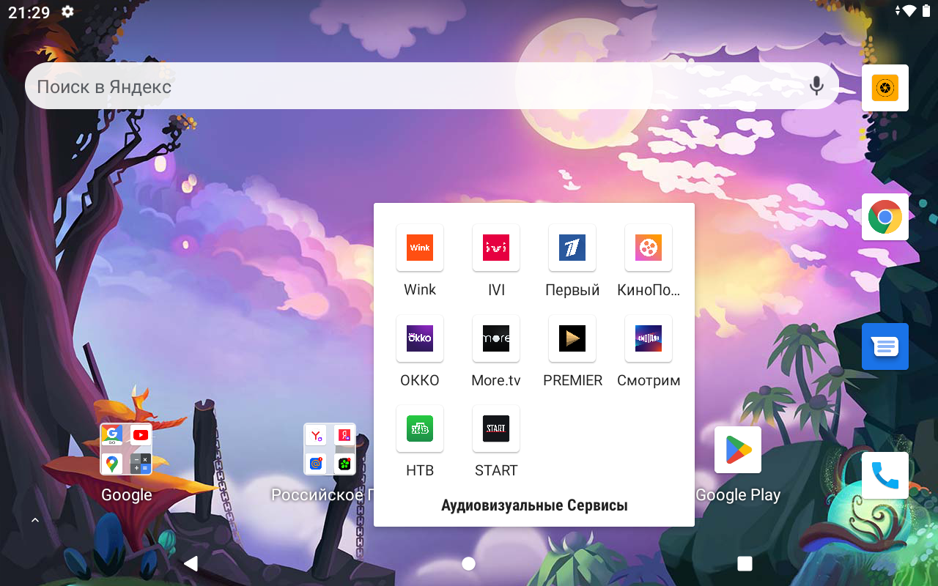Open the НТВ app
The height and width of the screenshot is (586, 938).
pos(420,429)
